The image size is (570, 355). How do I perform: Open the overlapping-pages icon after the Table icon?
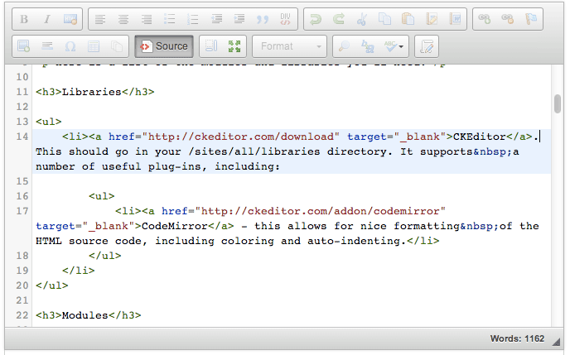tap(117, 46)
